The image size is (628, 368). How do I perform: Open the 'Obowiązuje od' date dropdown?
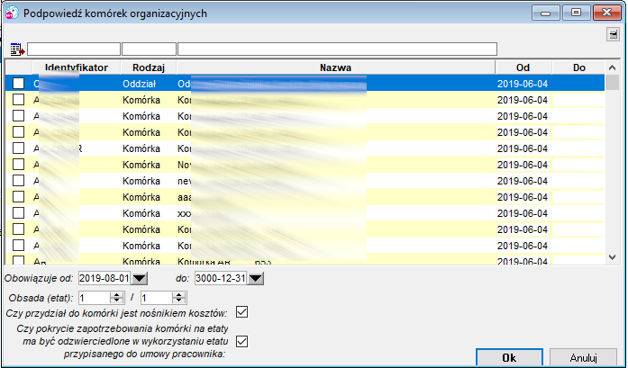(x=140, y=278)
